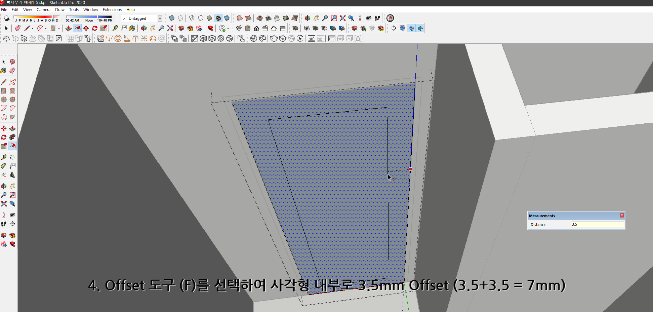Click the Solid Tools Split icon
The height and width of the screenshot is (312, 653).
click(x=342, y=28)
